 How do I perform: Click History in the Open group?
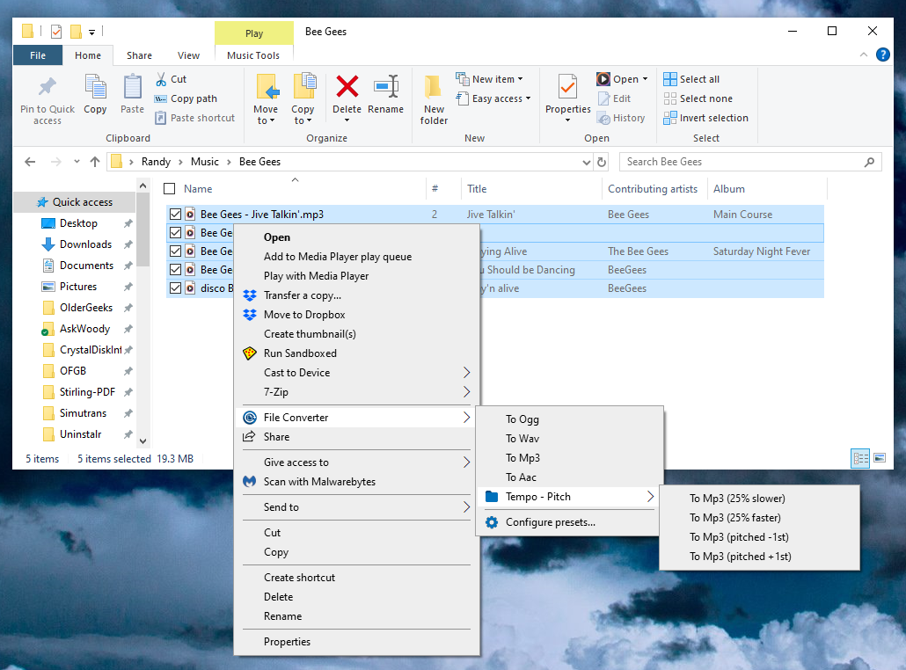click(x=621, y=118)
